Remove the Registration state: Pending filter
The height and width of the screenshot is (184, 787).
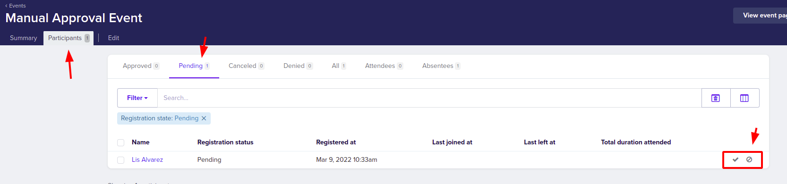point(204,118)
